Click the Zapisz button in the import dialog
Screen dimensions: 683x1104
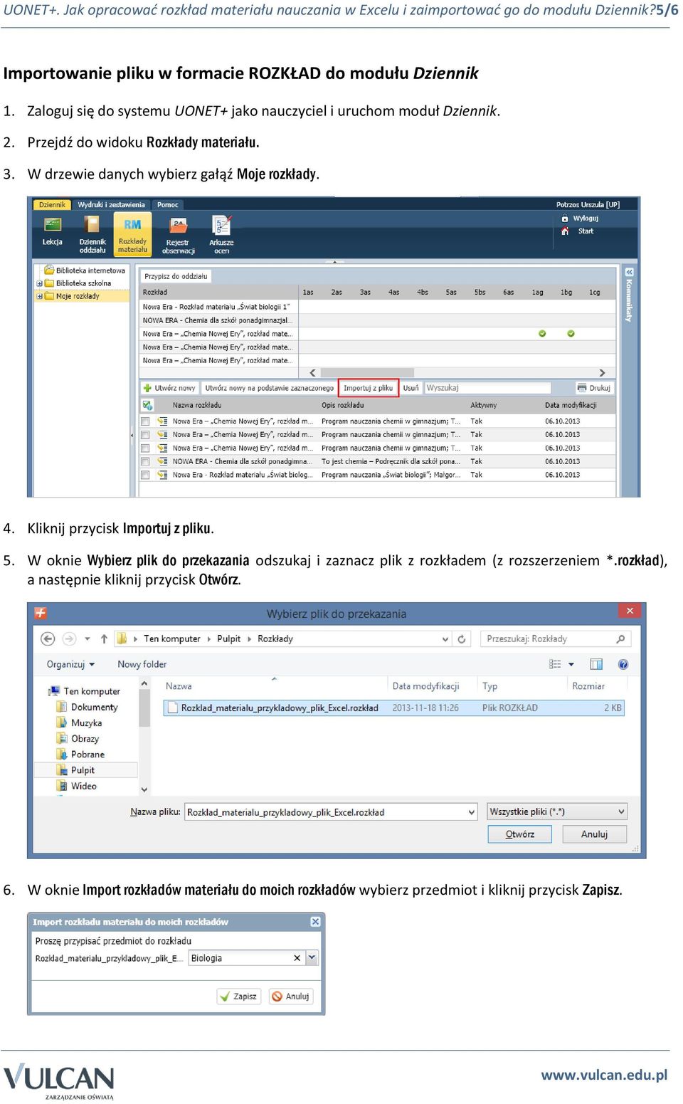[239, 997]
